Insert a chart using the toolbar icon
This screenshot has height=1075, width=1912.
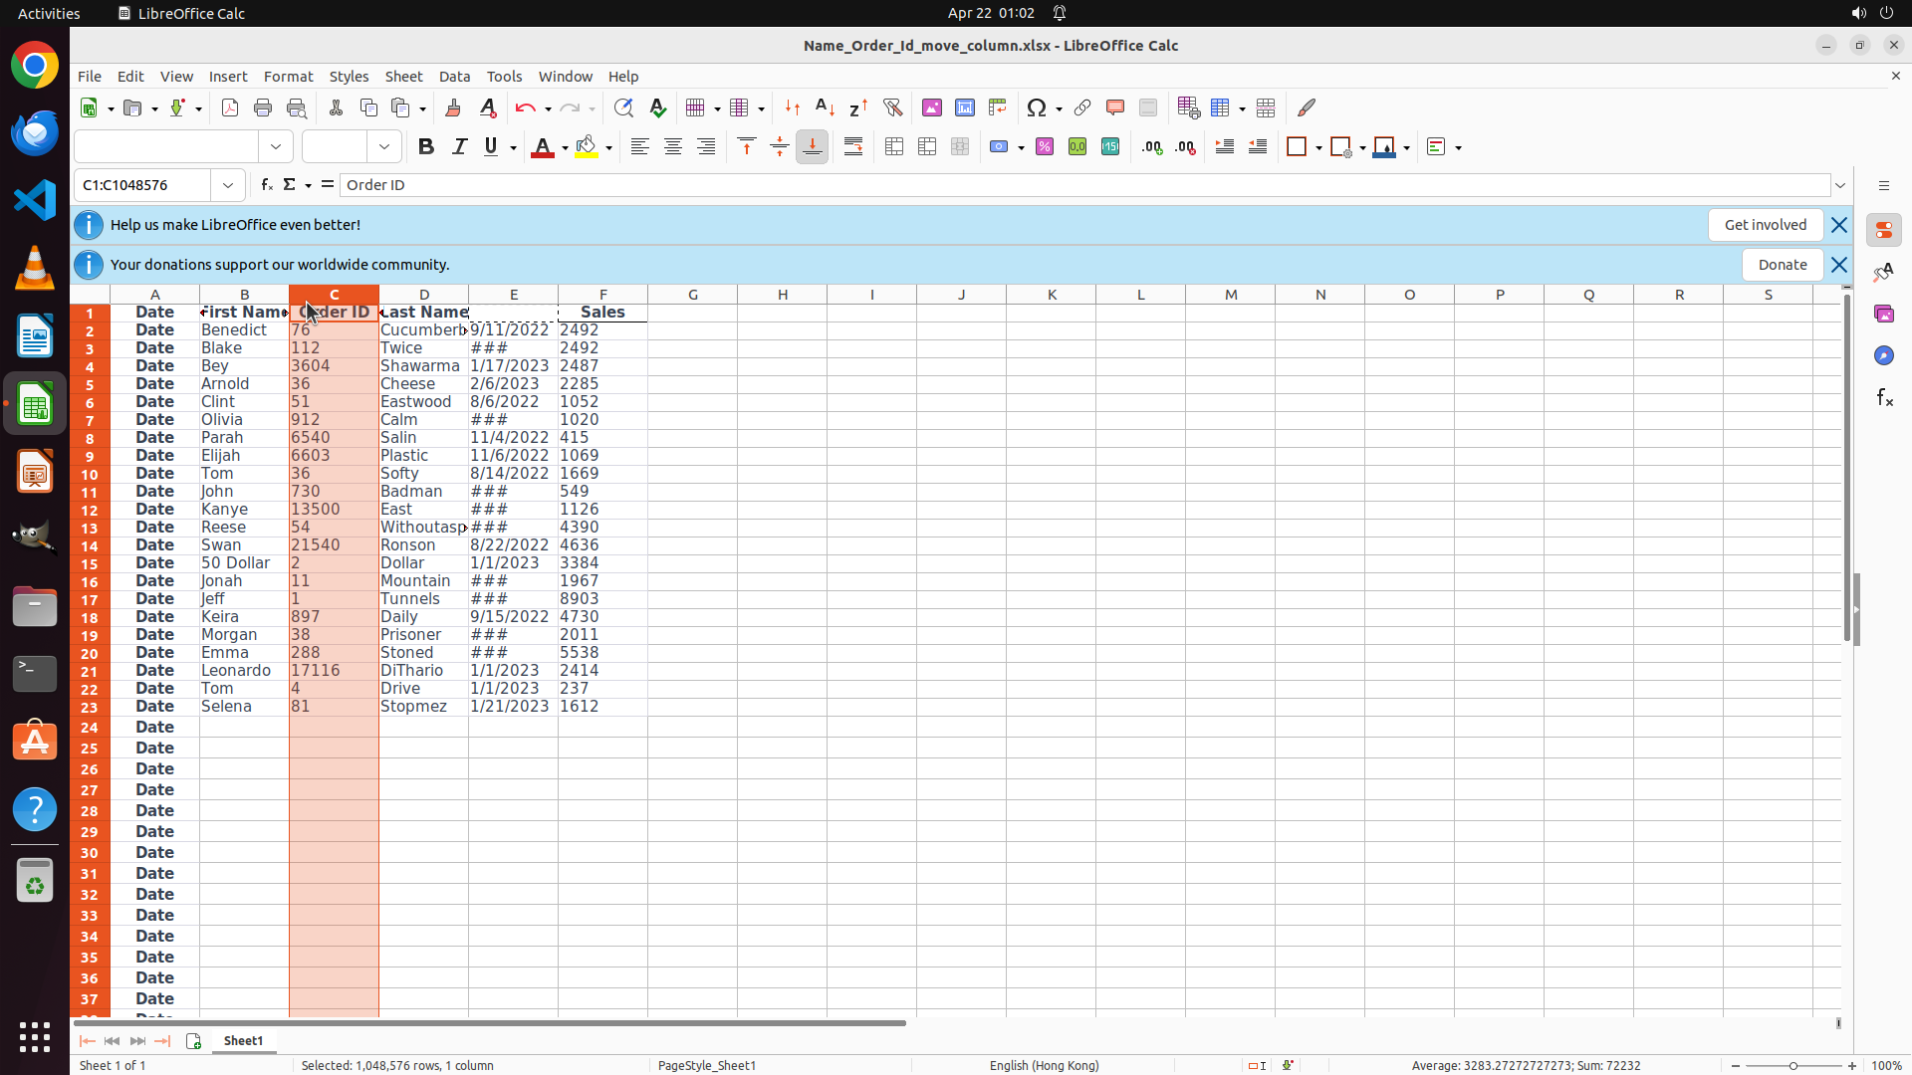964,107
